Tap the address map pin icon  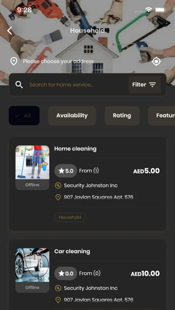[x=14, y=62]
